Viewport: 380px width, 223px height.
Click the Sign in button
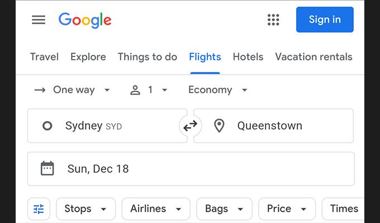click(x=325, y=20)
